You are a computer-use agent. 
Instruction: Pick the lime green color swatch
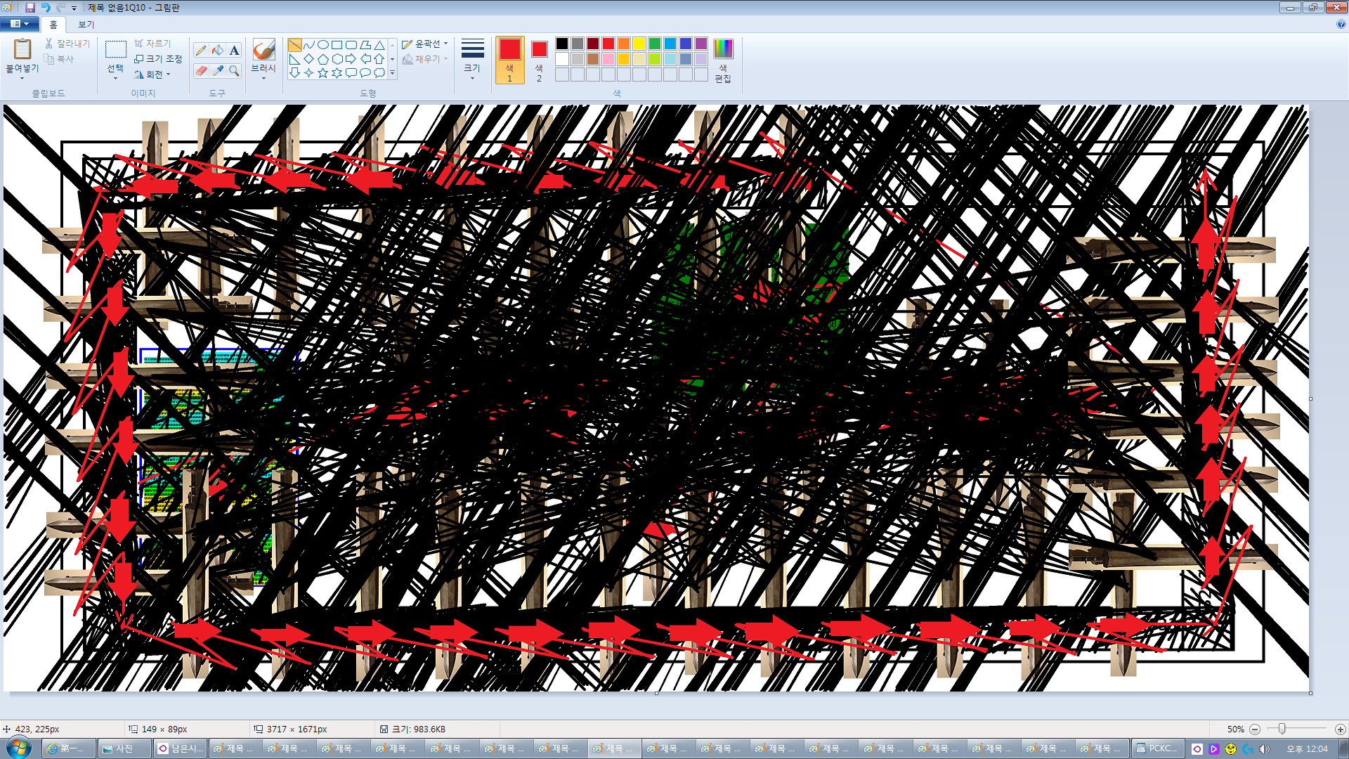coord(655,59)
